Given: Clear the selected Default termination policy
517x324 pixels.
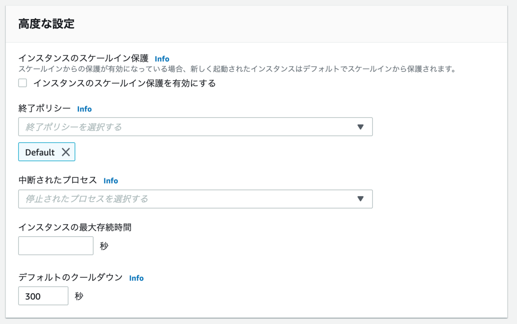Looking at the screenshot, I should pos(67,151).
